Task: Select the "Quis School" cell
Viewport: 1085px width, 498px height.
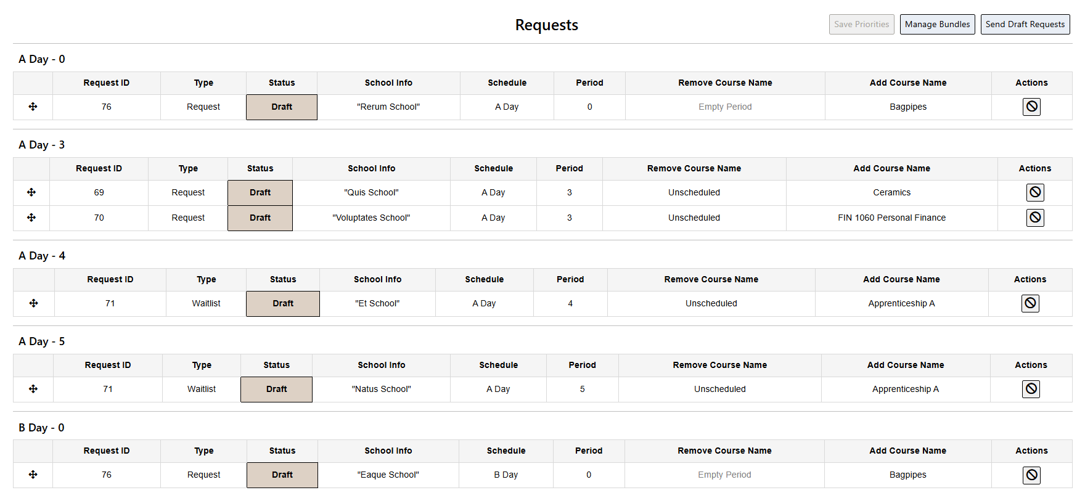Action: [x=371, y=192]
